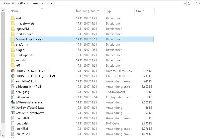Viewport: 200px width, 139px height.
Task: Open the address bar history dropdown
Action: tap(184, 4)
